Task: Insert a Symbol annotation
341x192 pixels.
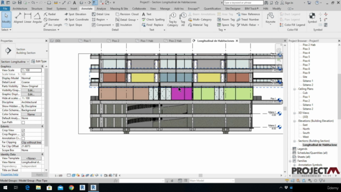Action: pos(312,18)
